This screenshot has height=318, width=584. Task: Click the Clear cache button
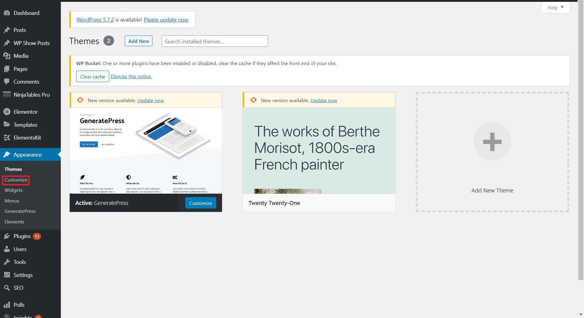(x=92, y=77)
